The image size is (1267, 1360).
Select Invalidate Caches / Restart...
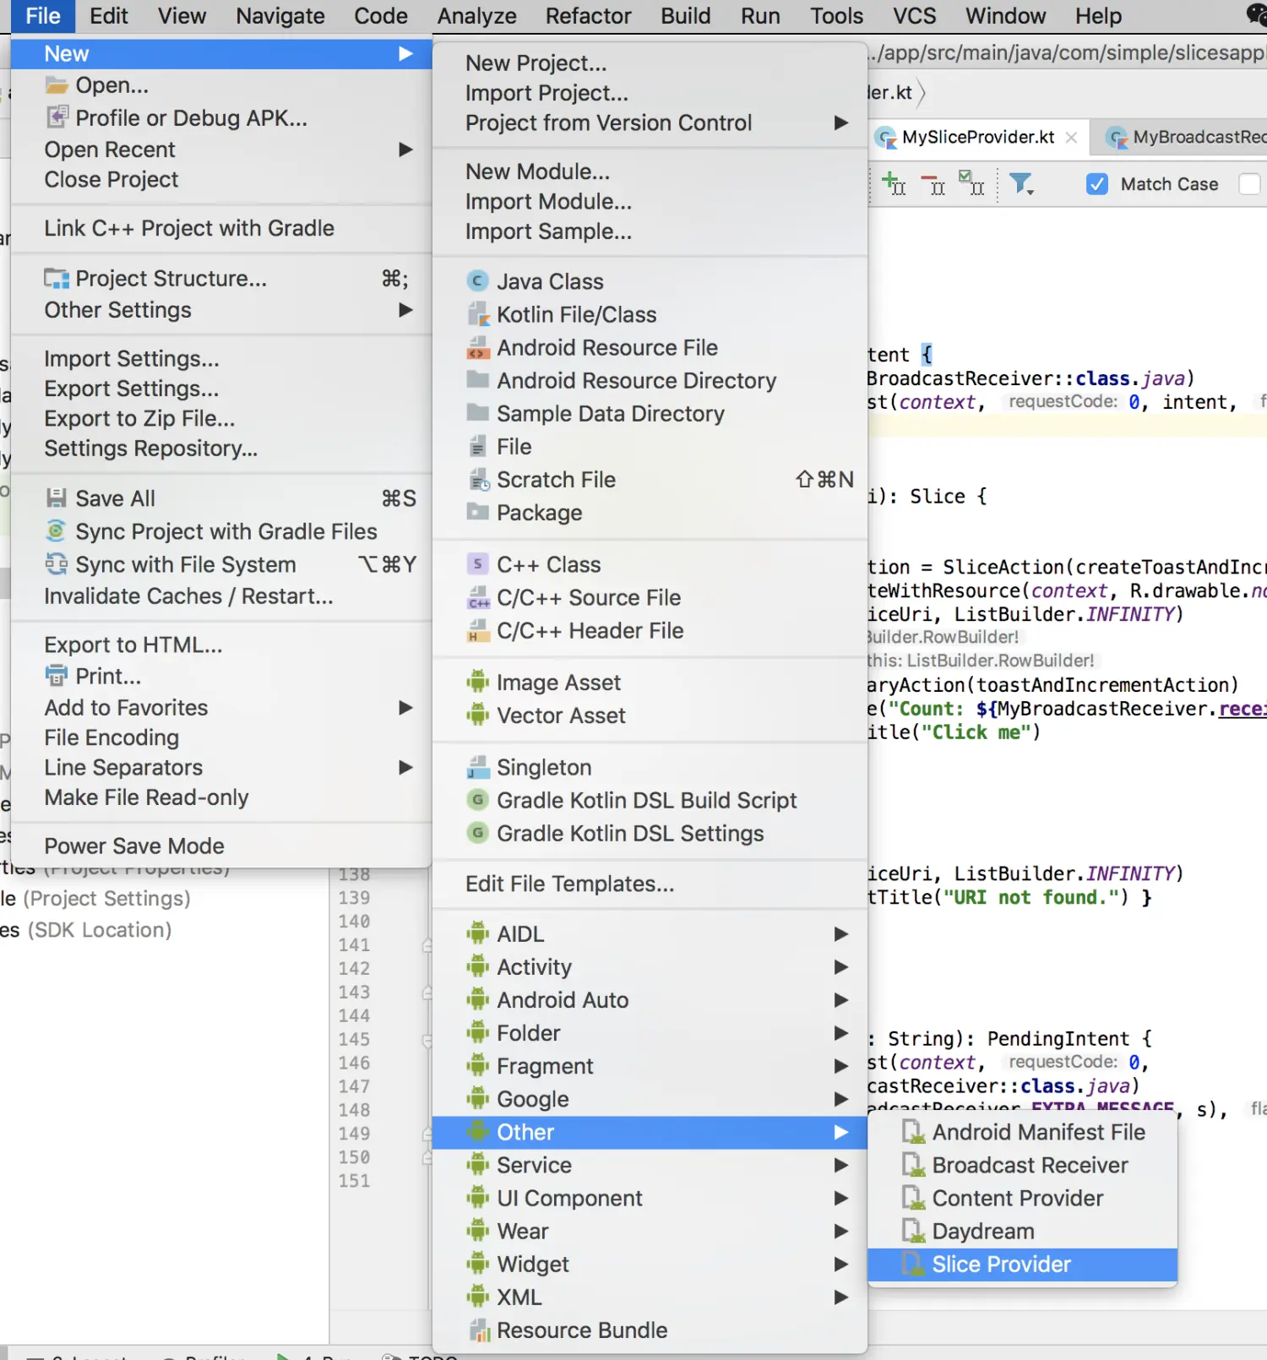tap(221, 596)
